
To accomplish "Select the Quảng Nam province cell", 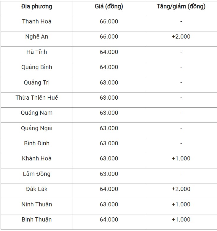I will click(36, 113).
